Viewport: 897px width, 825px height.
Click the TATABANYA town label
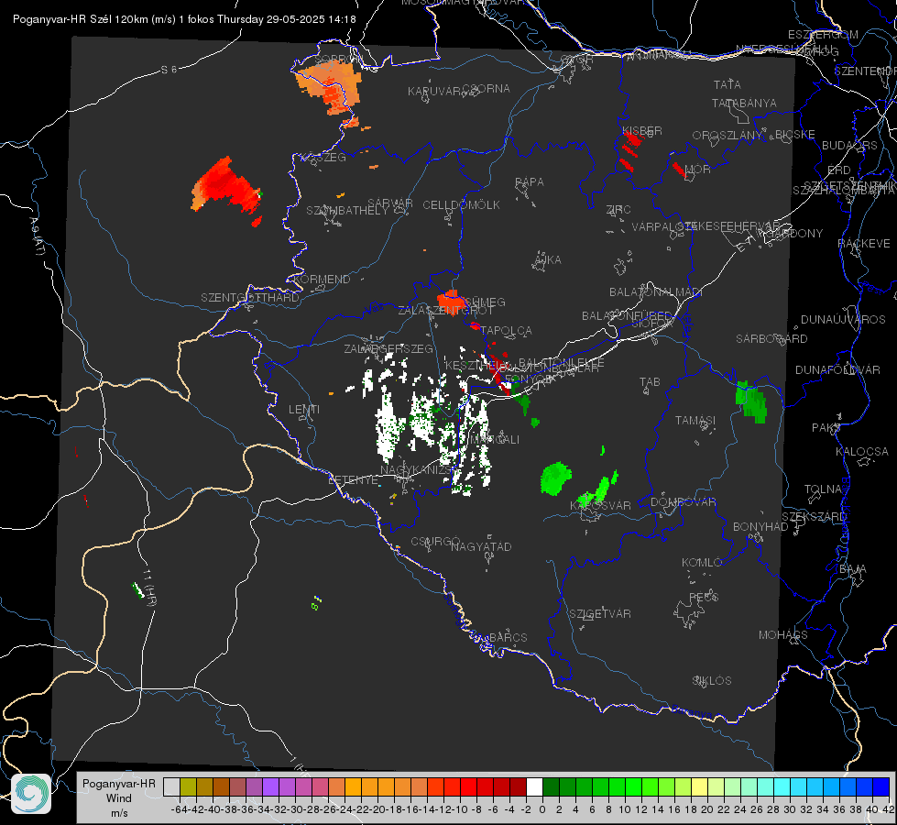point(744,104)
